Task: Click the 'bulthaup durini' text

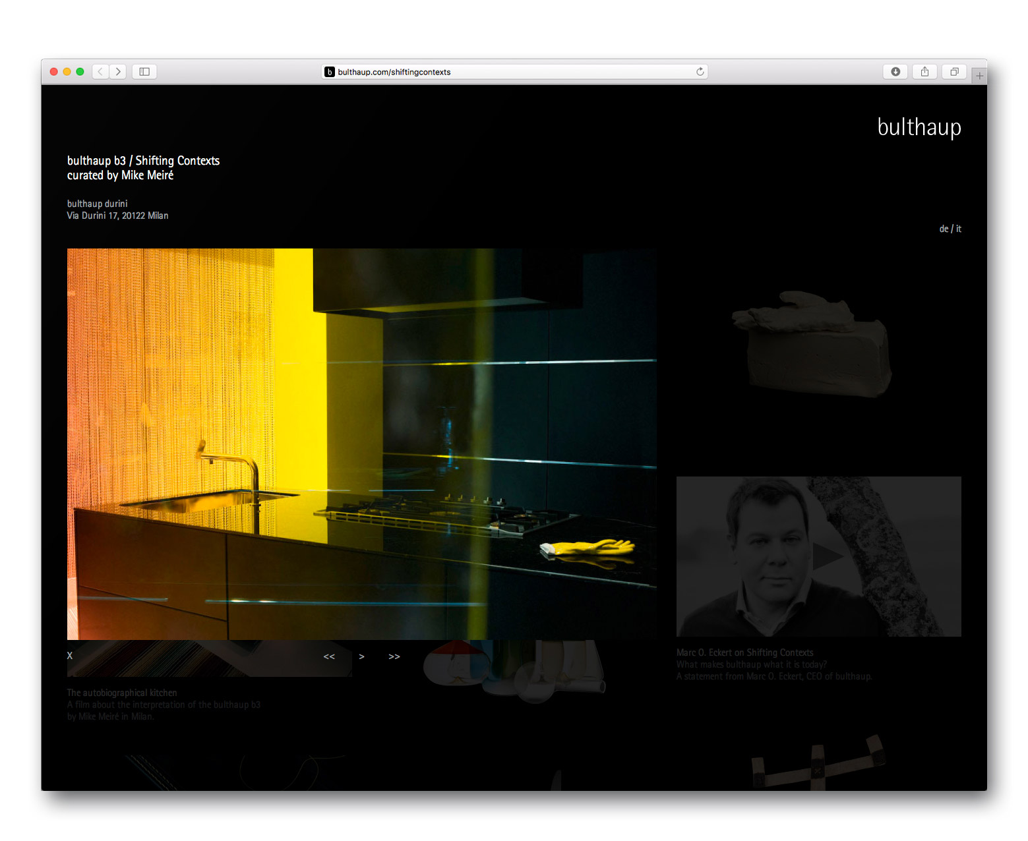Action: [x=98, y=204]
